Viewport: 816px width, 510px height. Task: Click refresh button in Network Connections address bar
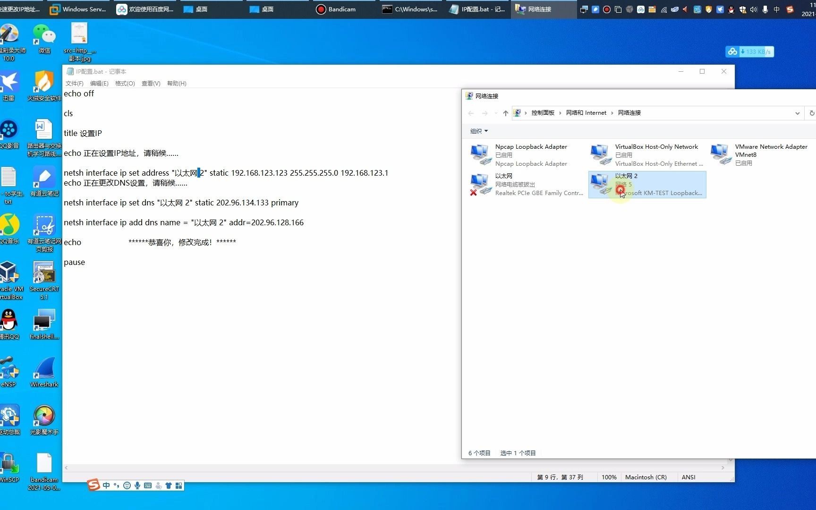(x=811, y=113)
